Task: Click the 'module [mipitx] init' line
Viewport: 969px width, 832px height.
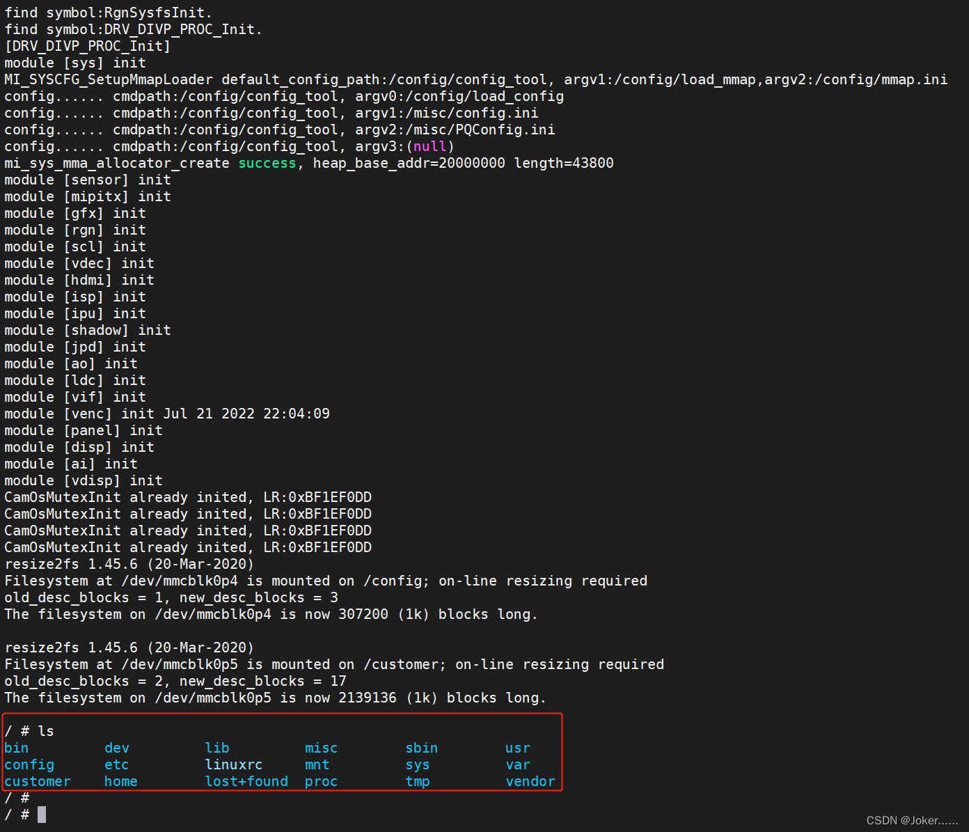Action: click(x=88, y=196)
